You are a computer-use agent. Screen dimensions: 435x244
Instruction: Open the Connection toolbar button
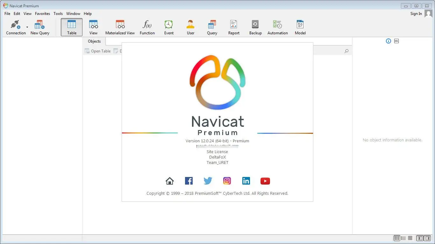[16, 27]
